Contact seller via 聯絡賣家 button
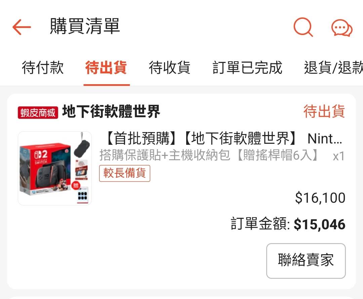This screenshot has height=299, width=363. coord(306,261)
